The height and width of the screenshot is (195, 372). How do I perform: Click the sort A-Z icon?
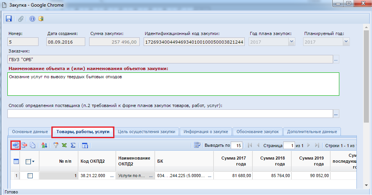pos(44,145)
